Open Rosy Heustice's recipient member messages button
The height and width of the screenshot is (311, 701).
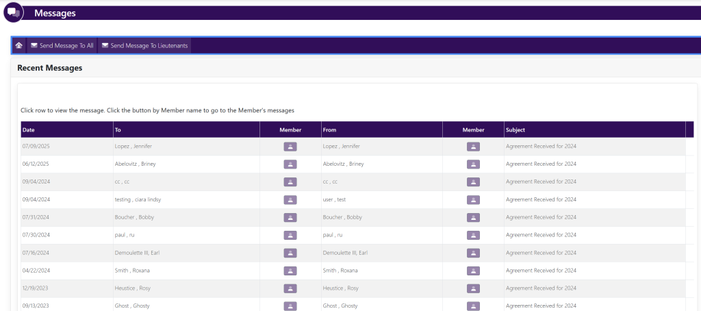tap(290, 288)
